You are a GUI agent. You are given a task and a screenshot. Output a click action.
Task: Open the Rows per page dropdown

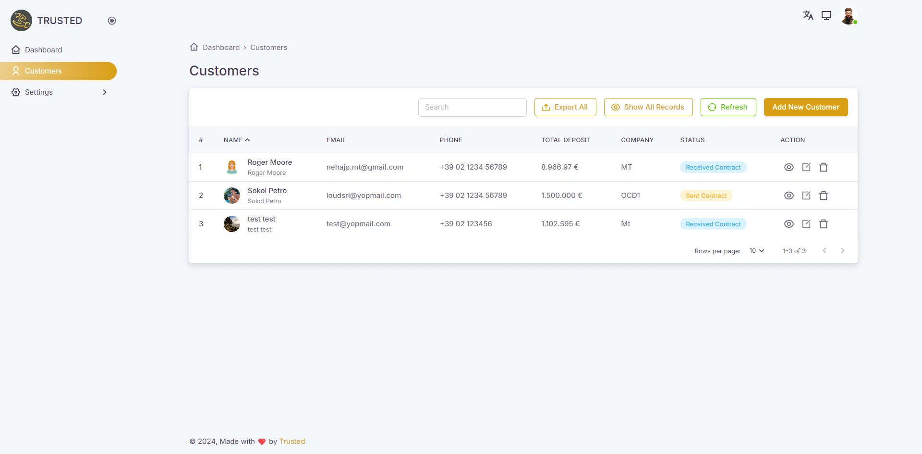[757, 251]
